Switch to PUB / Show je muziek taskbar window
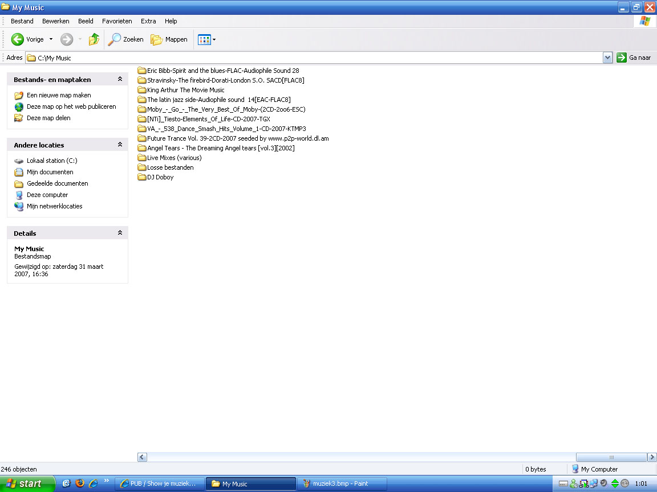This screenshot has width=657, height=492. pos(160,483)
